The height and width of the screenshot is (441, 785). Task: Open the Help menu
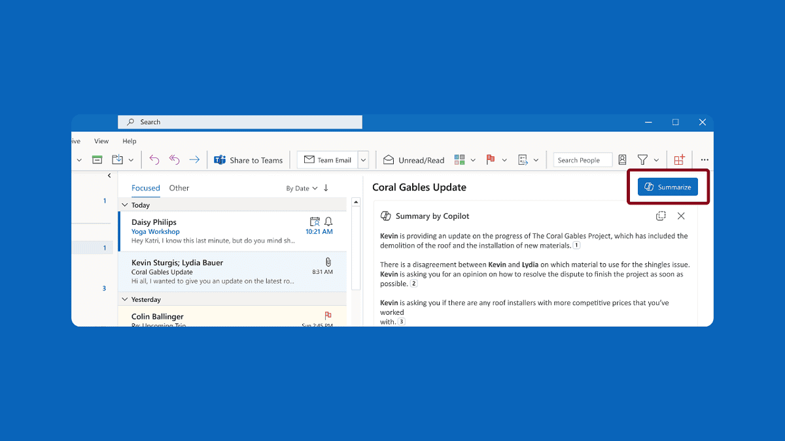(130, 141)
